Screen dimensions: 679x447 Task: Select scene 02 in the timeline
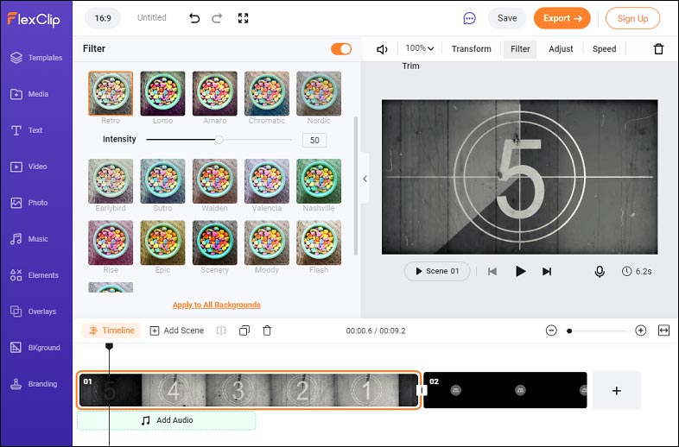tap(504, 390)
